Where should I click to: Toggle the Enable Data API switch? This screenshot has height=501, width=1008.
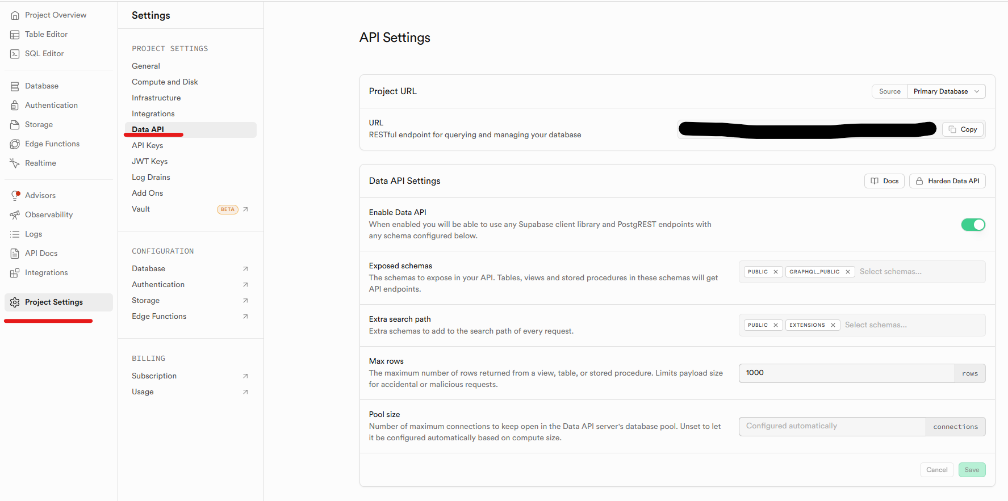(973, 225)
